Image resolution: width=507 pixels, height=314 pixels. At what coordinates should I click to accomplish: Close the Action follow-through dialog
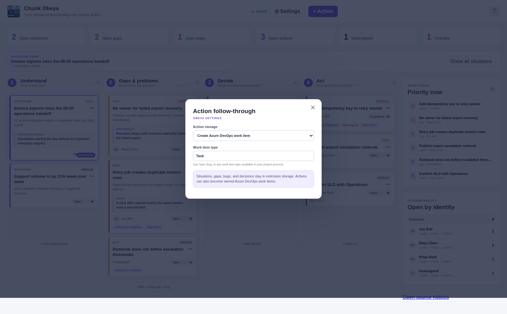coord(313,108)
